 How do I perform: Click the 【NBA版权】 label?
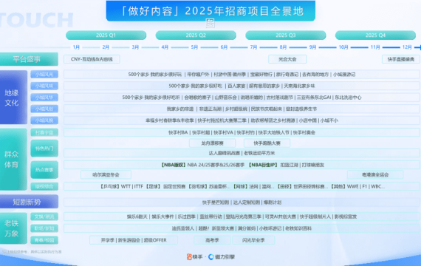point(174,165)
